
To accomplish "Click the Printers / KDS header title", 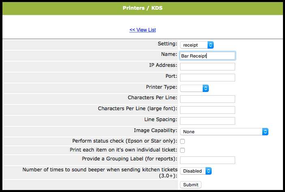I will 142,8.
